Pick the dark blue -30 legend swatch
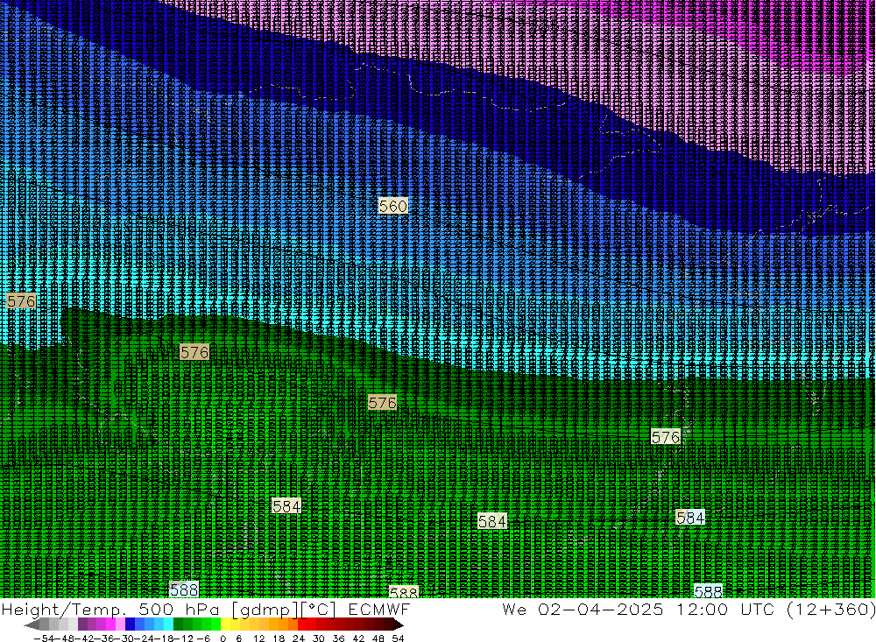Viewport: 876px width, 642px height. click(131, 624)
